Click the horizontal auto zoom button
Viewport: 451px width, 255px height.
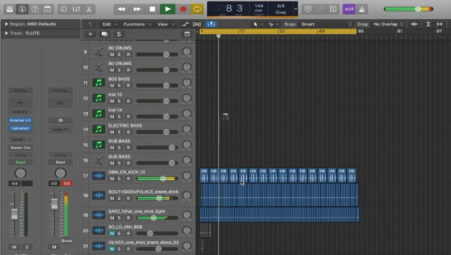[x=440, y=24]
